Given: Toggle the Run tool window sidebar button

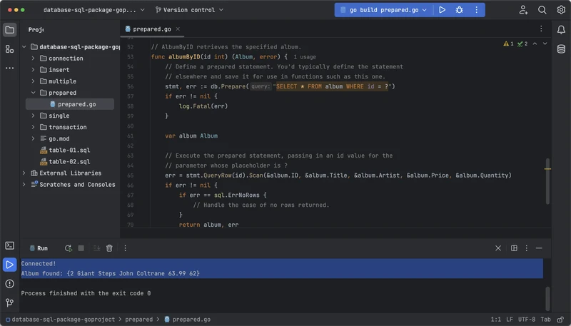Looking at the screenshot, I should [9, 265].
